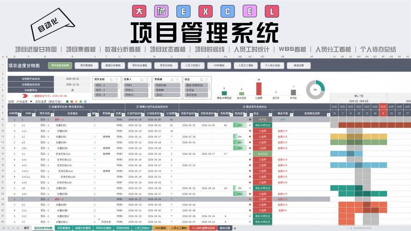Switch to the 个人待办清单&总结 sheet tab

(203, 228)
